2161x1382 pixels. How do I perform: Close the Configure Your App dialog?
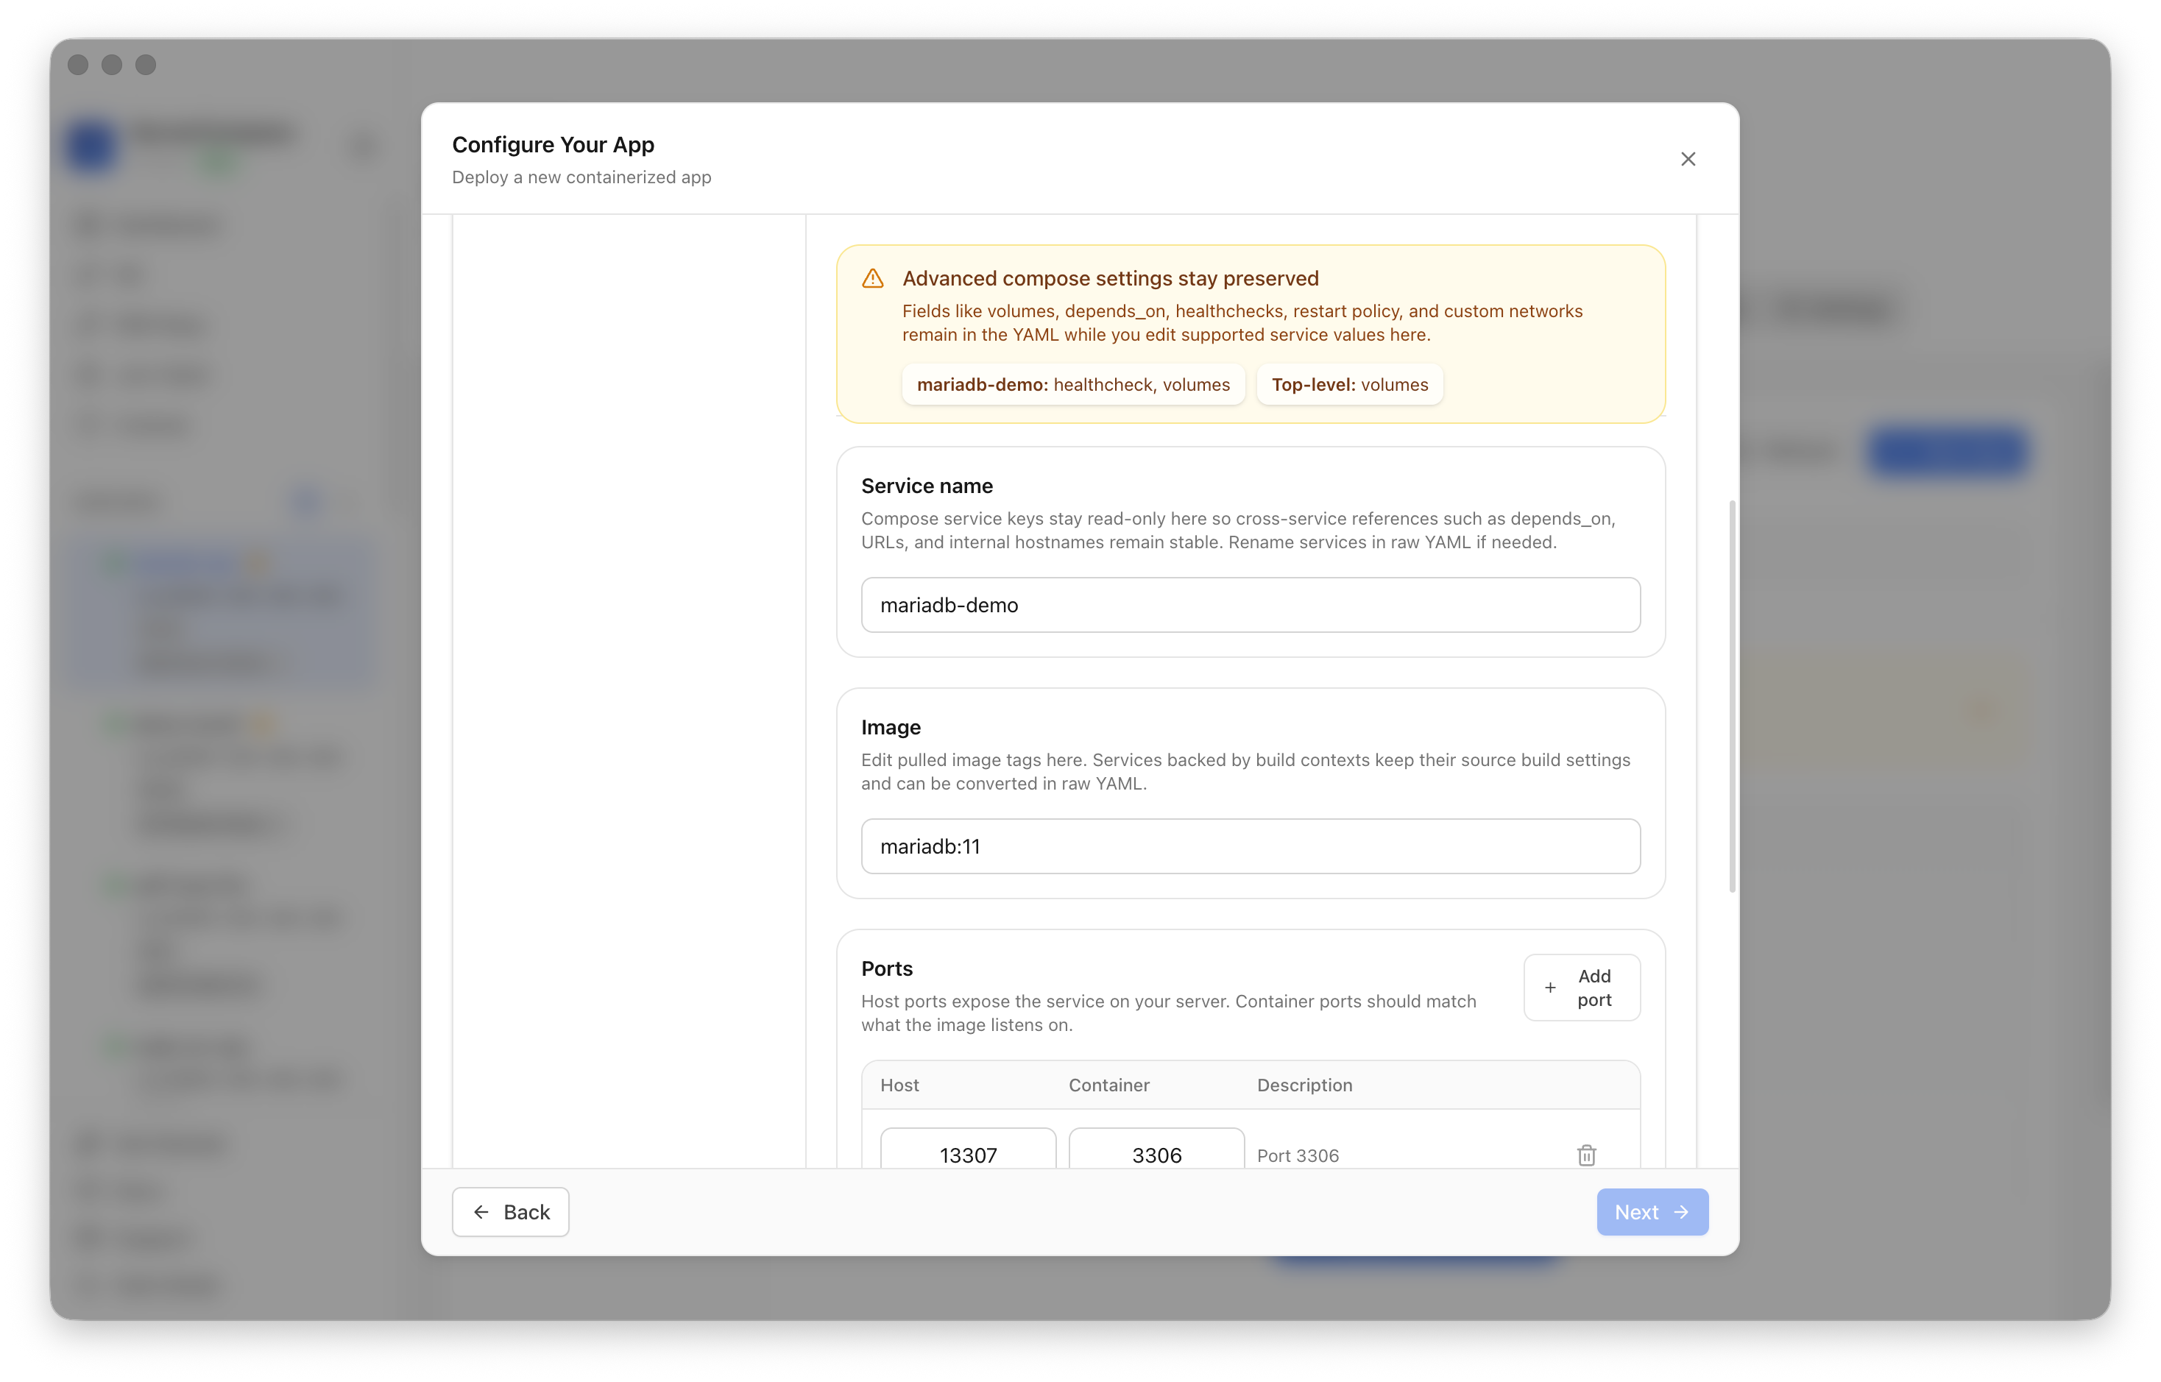tap(1687, 159)
